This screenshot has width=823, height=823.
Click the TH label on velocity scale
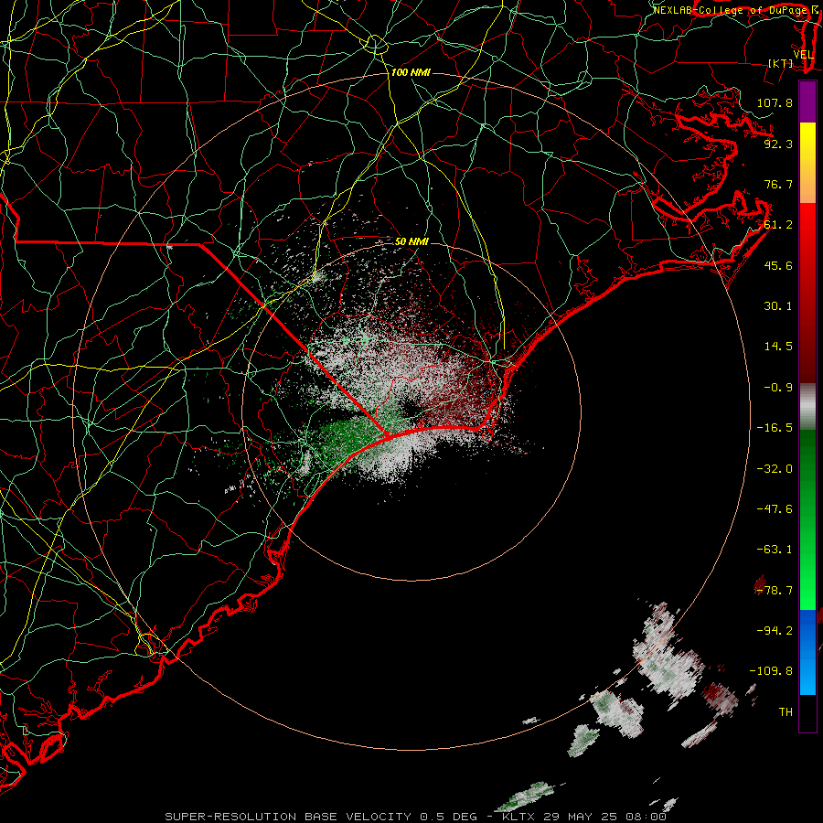pos(786,712)
